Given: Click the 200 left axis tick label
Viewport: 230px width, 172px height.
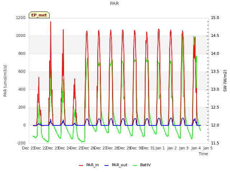Looking at the screenshot, I should tap(22, 107).
